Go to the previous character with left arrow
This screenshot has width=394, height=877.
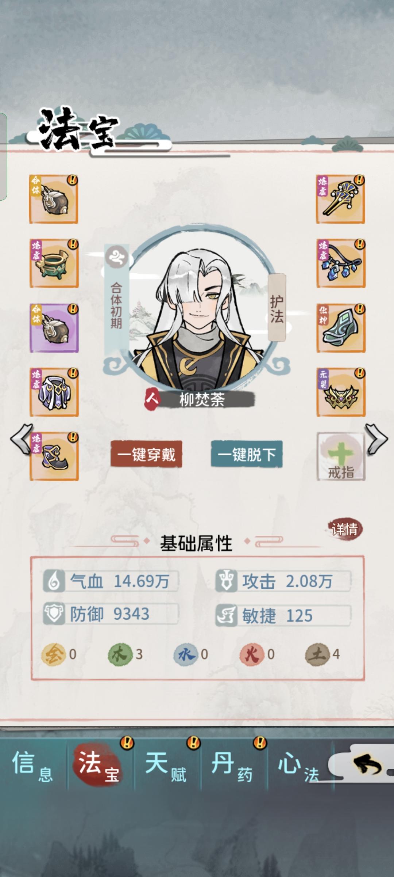pos(22,439)
